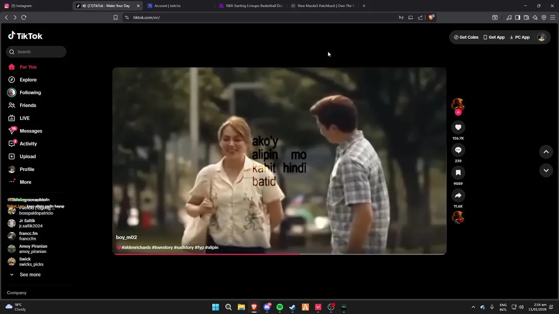
Task: Bookmark the page from the address bar
Action: pyautogui.click(x=115, y=17)
